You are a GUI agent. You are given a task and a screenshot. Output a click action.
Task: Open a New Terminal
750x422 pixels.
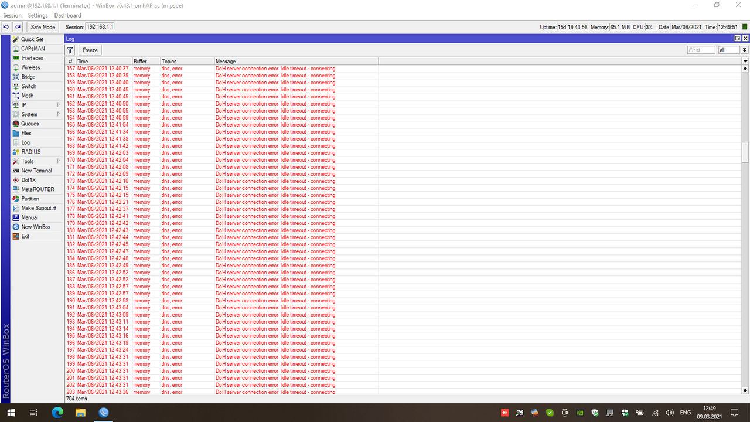37,171
